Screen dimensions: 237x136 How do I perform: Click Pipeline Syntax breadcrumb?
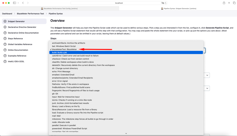coord(56,14)
